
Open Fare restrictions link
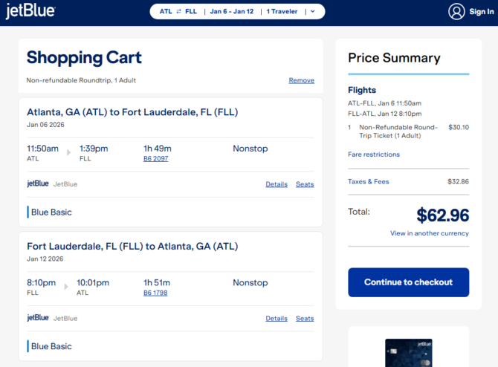(373, 155)
